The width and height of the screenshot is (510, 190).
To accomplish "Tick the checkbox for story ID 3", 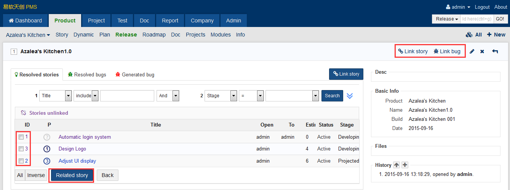I will pyautogui.click(x=21, y=149).
